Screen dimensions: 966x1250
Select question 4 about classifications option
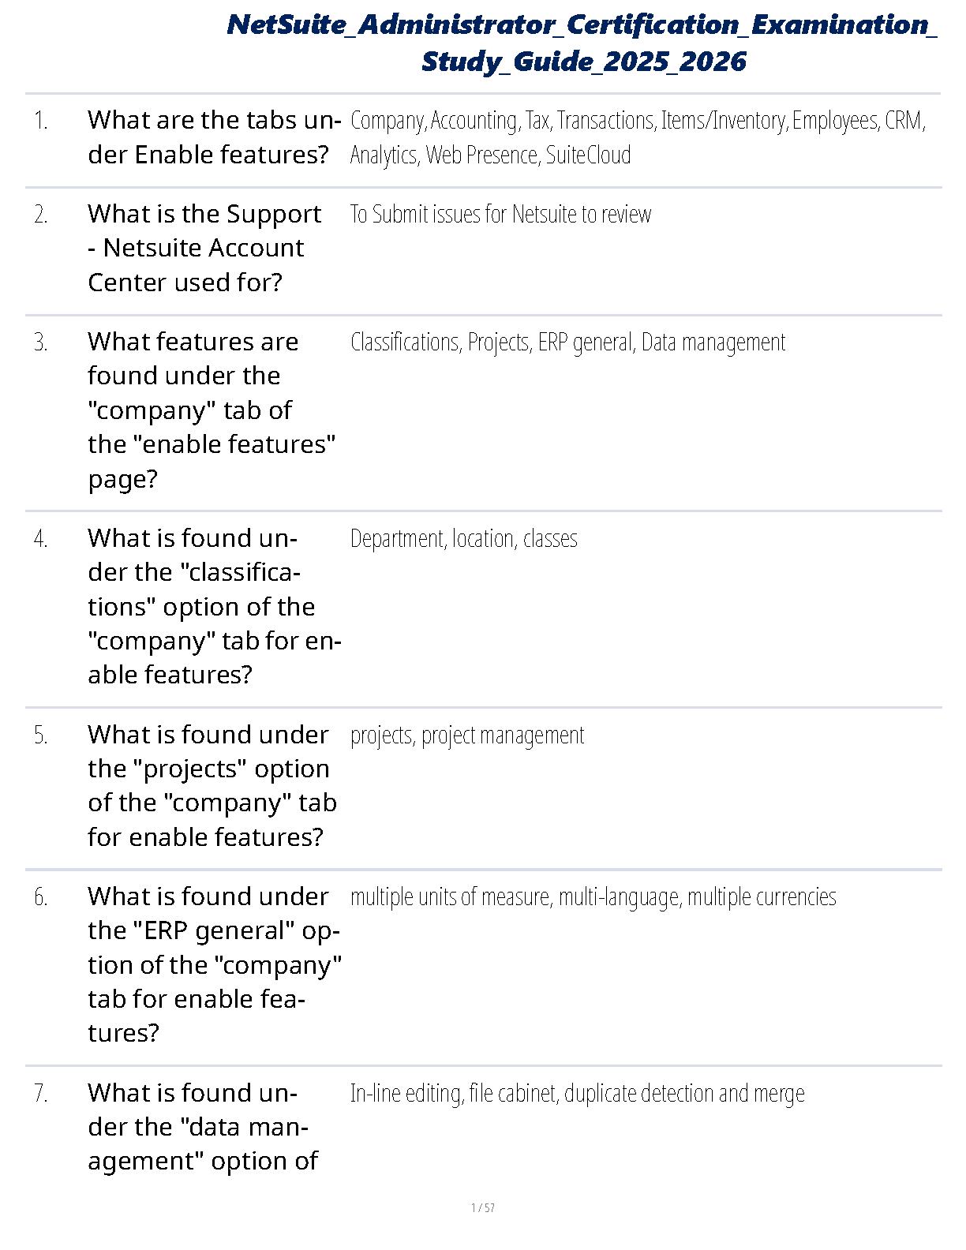click(x=214, y=606)
